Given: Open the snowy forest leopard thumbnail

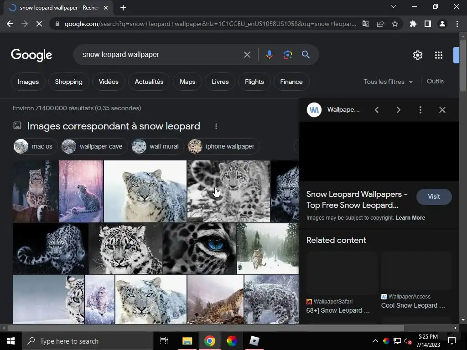Looking at the screenshot, I should (268, 249).
